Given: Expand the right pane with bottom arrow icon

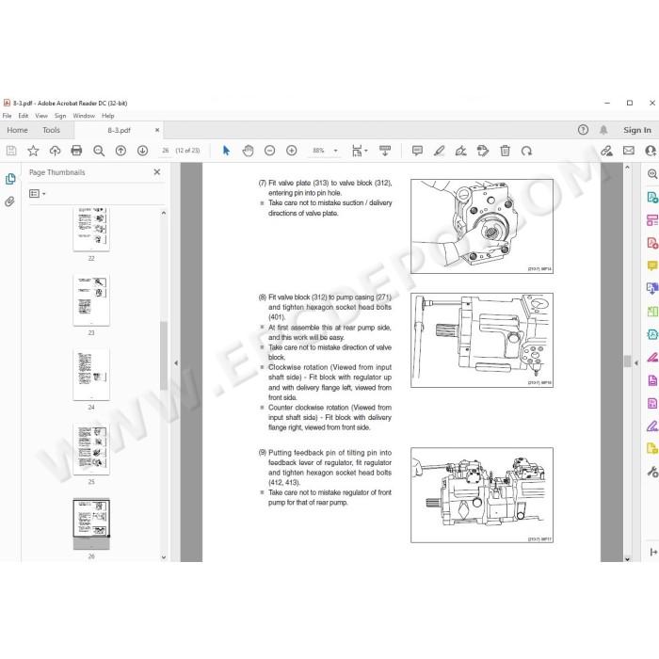Looking at the screenshot, I should click(x=653, y=553).
